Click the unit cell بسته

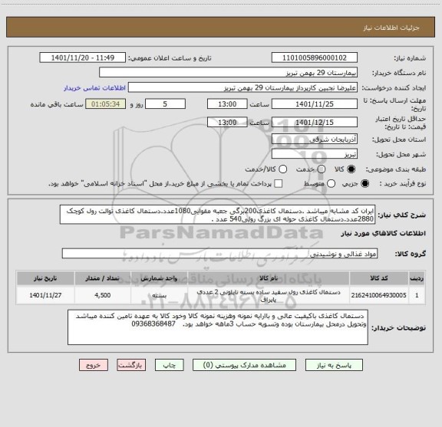click(x=160, y=295)
